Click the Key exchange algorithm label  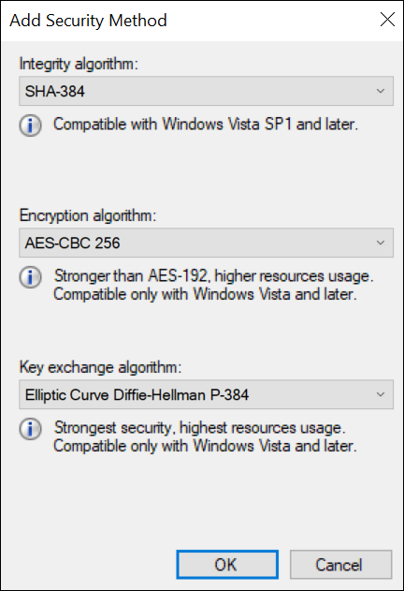click(100, 367)
